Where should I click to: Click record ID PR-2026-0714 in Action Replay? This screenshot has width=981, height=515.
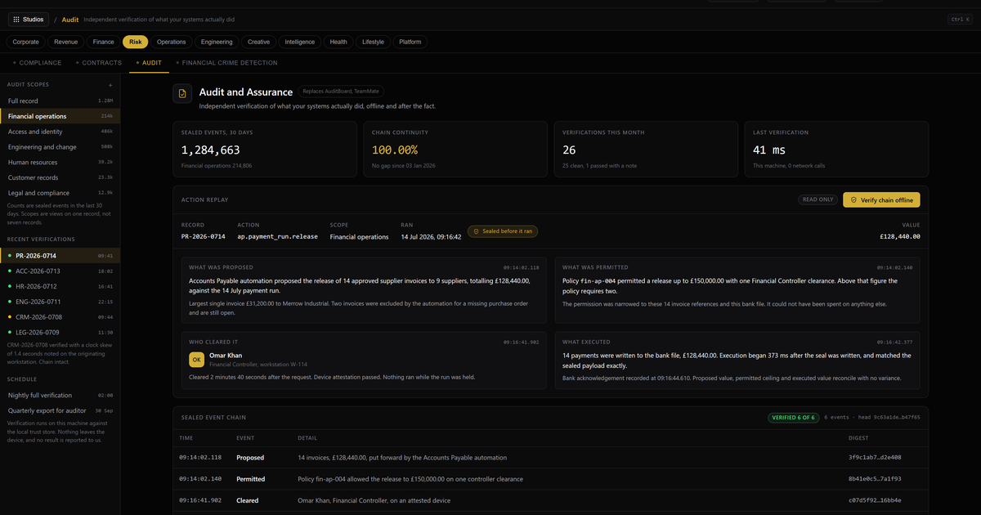coord(204,237)
